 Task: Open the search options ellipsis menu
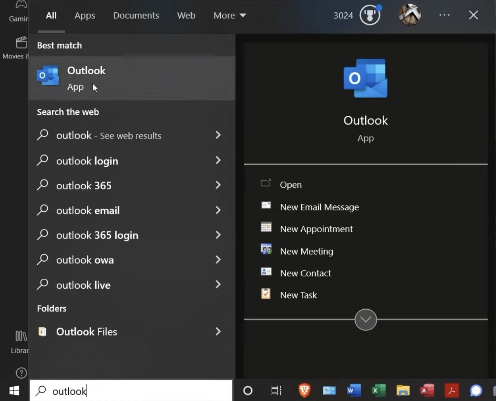coord(444,15)
